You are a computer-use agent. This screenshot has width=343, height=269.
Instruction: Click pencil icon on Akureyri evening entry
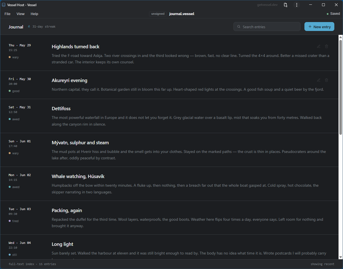point(319,80)
